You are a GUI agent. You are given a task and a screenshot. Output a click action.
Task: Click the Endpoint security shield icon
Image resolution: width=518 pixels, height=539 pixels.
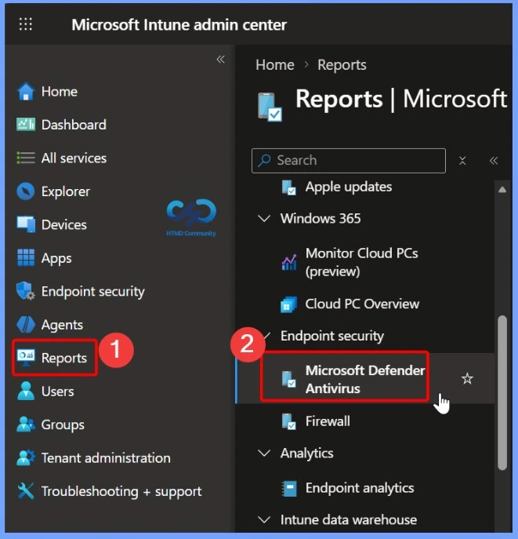click(26, 291)
